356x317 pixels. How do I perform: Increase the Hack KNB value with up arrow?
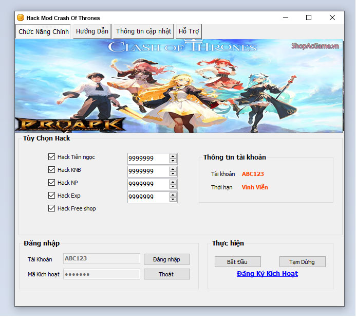[x=173, y=169]
